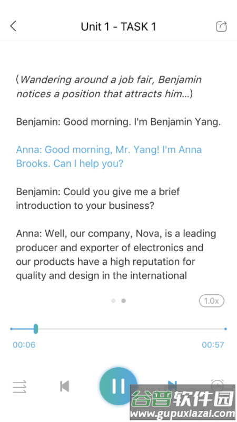Select the second page indicator dot

[x=123, y=301]
